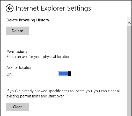Click the Permissions section heading

point(17,52)
